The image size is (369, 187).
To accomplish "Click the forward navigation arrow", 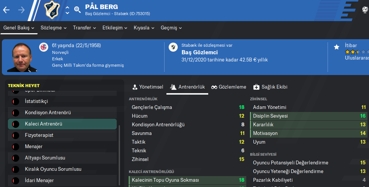I will [21, 10].
